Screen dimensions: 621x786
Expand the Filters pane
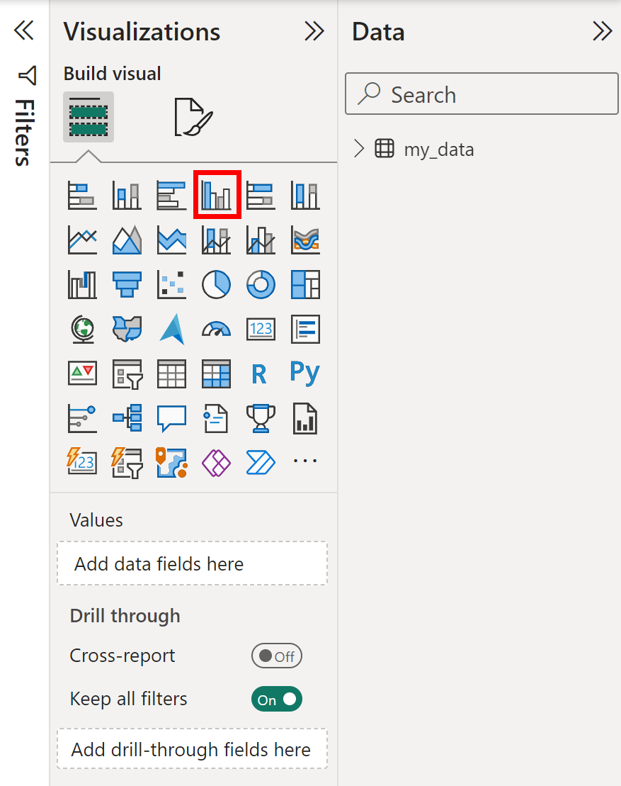pyautogui.click(x=24, y=30)
